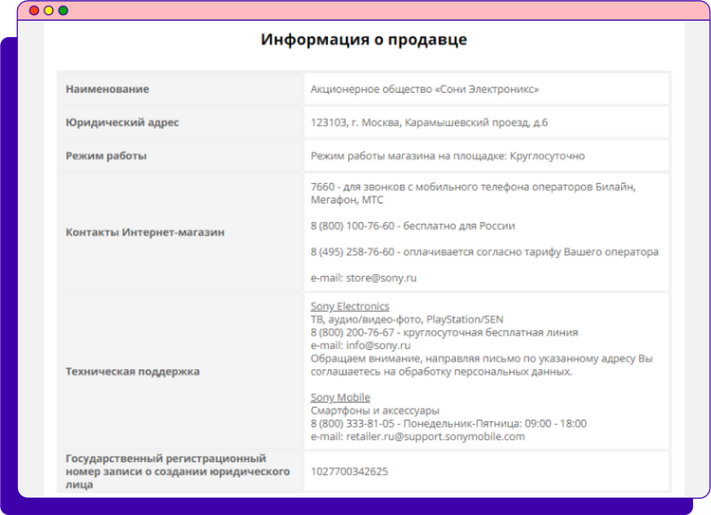The height and width of the screenshot is (515, 711).
Task: Click registration number '1027700342625'
Action: pyautogui.click(x=349, y=471)
